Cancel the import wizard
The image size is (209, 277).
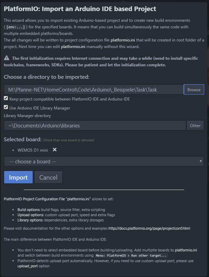[48, 177]
